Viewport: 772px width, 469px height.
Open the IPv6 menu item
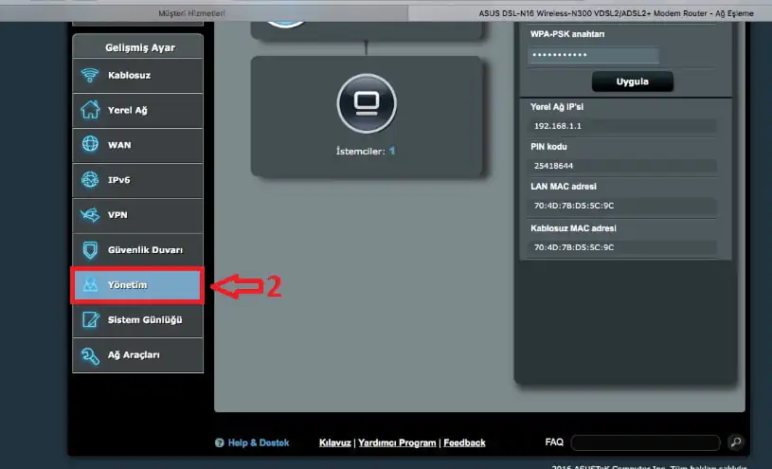tap(138, 180)
